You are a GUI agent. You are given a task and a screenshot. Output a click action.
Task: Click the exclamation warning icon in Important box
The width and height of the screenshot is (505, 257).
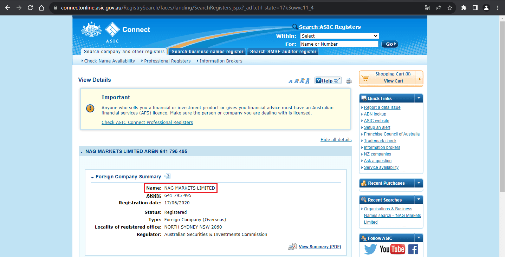click(x=90, y=108)
